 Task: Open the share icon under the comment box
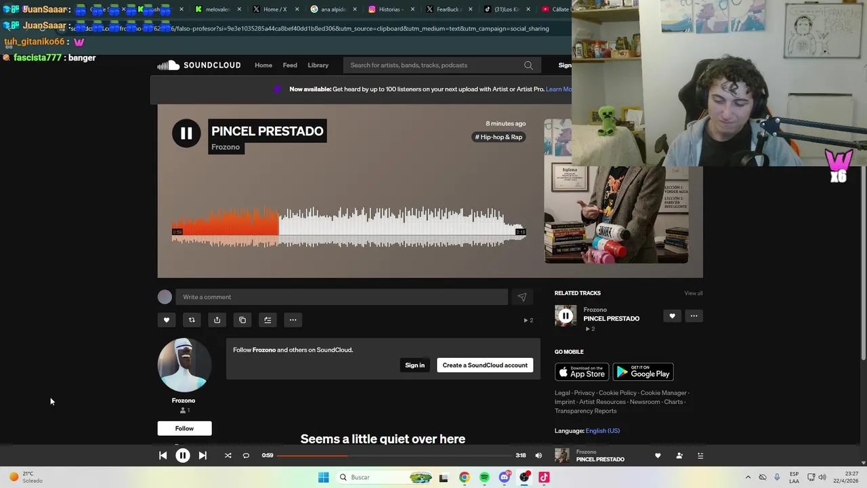pos(217,320)
